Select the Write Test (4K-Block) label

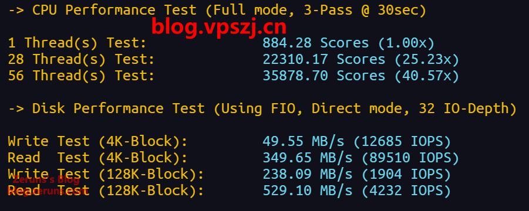[x=97, y=142]
